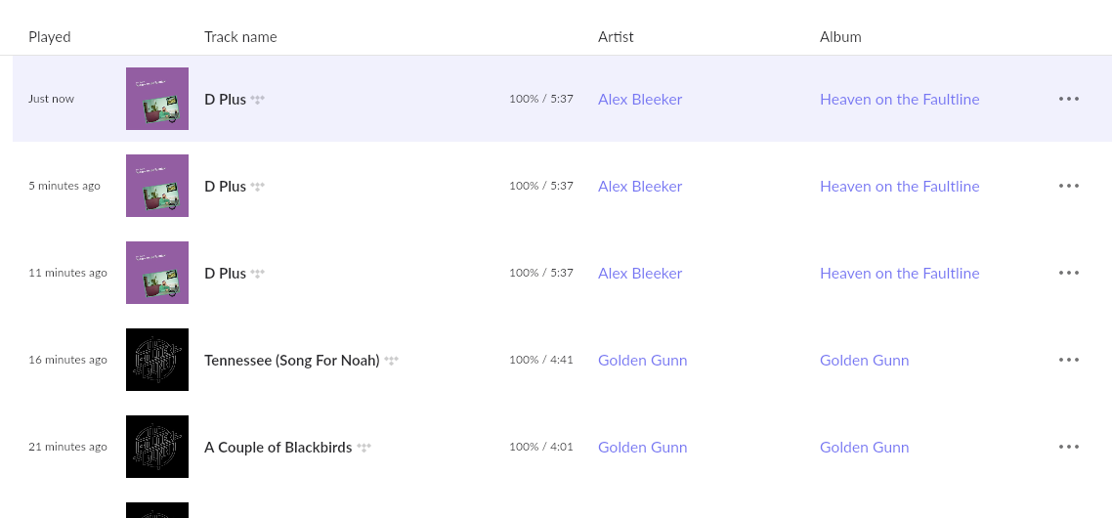Image resolution: width=1112 pixels, height=518 pixels.
Task: Click the Artist column header
Action: 616,37
